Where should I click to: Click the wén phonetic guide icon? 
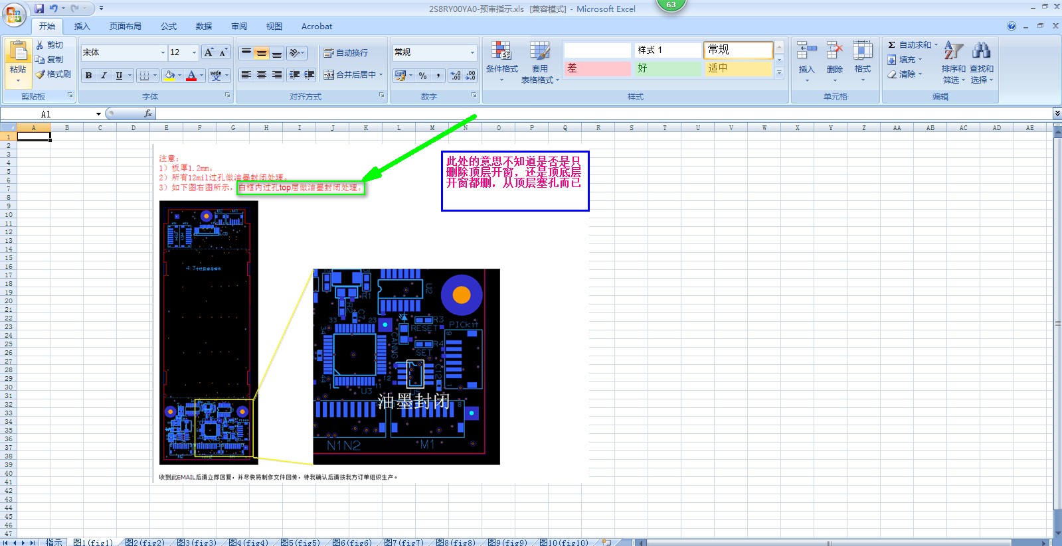point(216,76)
